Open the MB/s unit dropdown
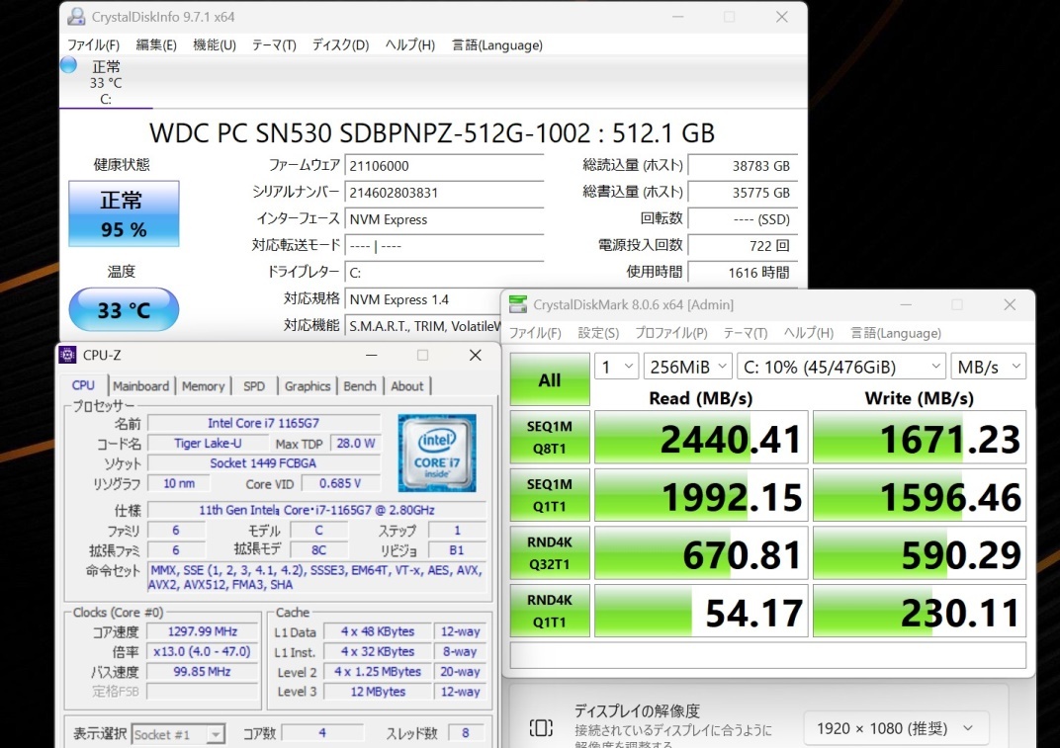1060x748 pixels. click(989, 367)
